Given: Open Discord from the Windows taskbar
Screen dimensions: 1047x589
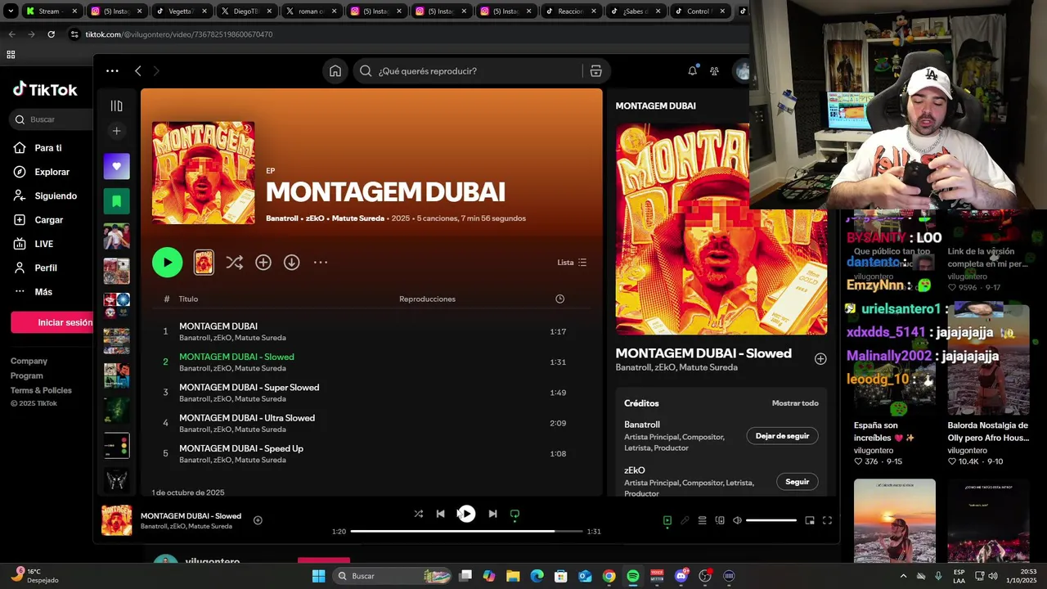Looking at the screenshot, I should coord(681,576).
